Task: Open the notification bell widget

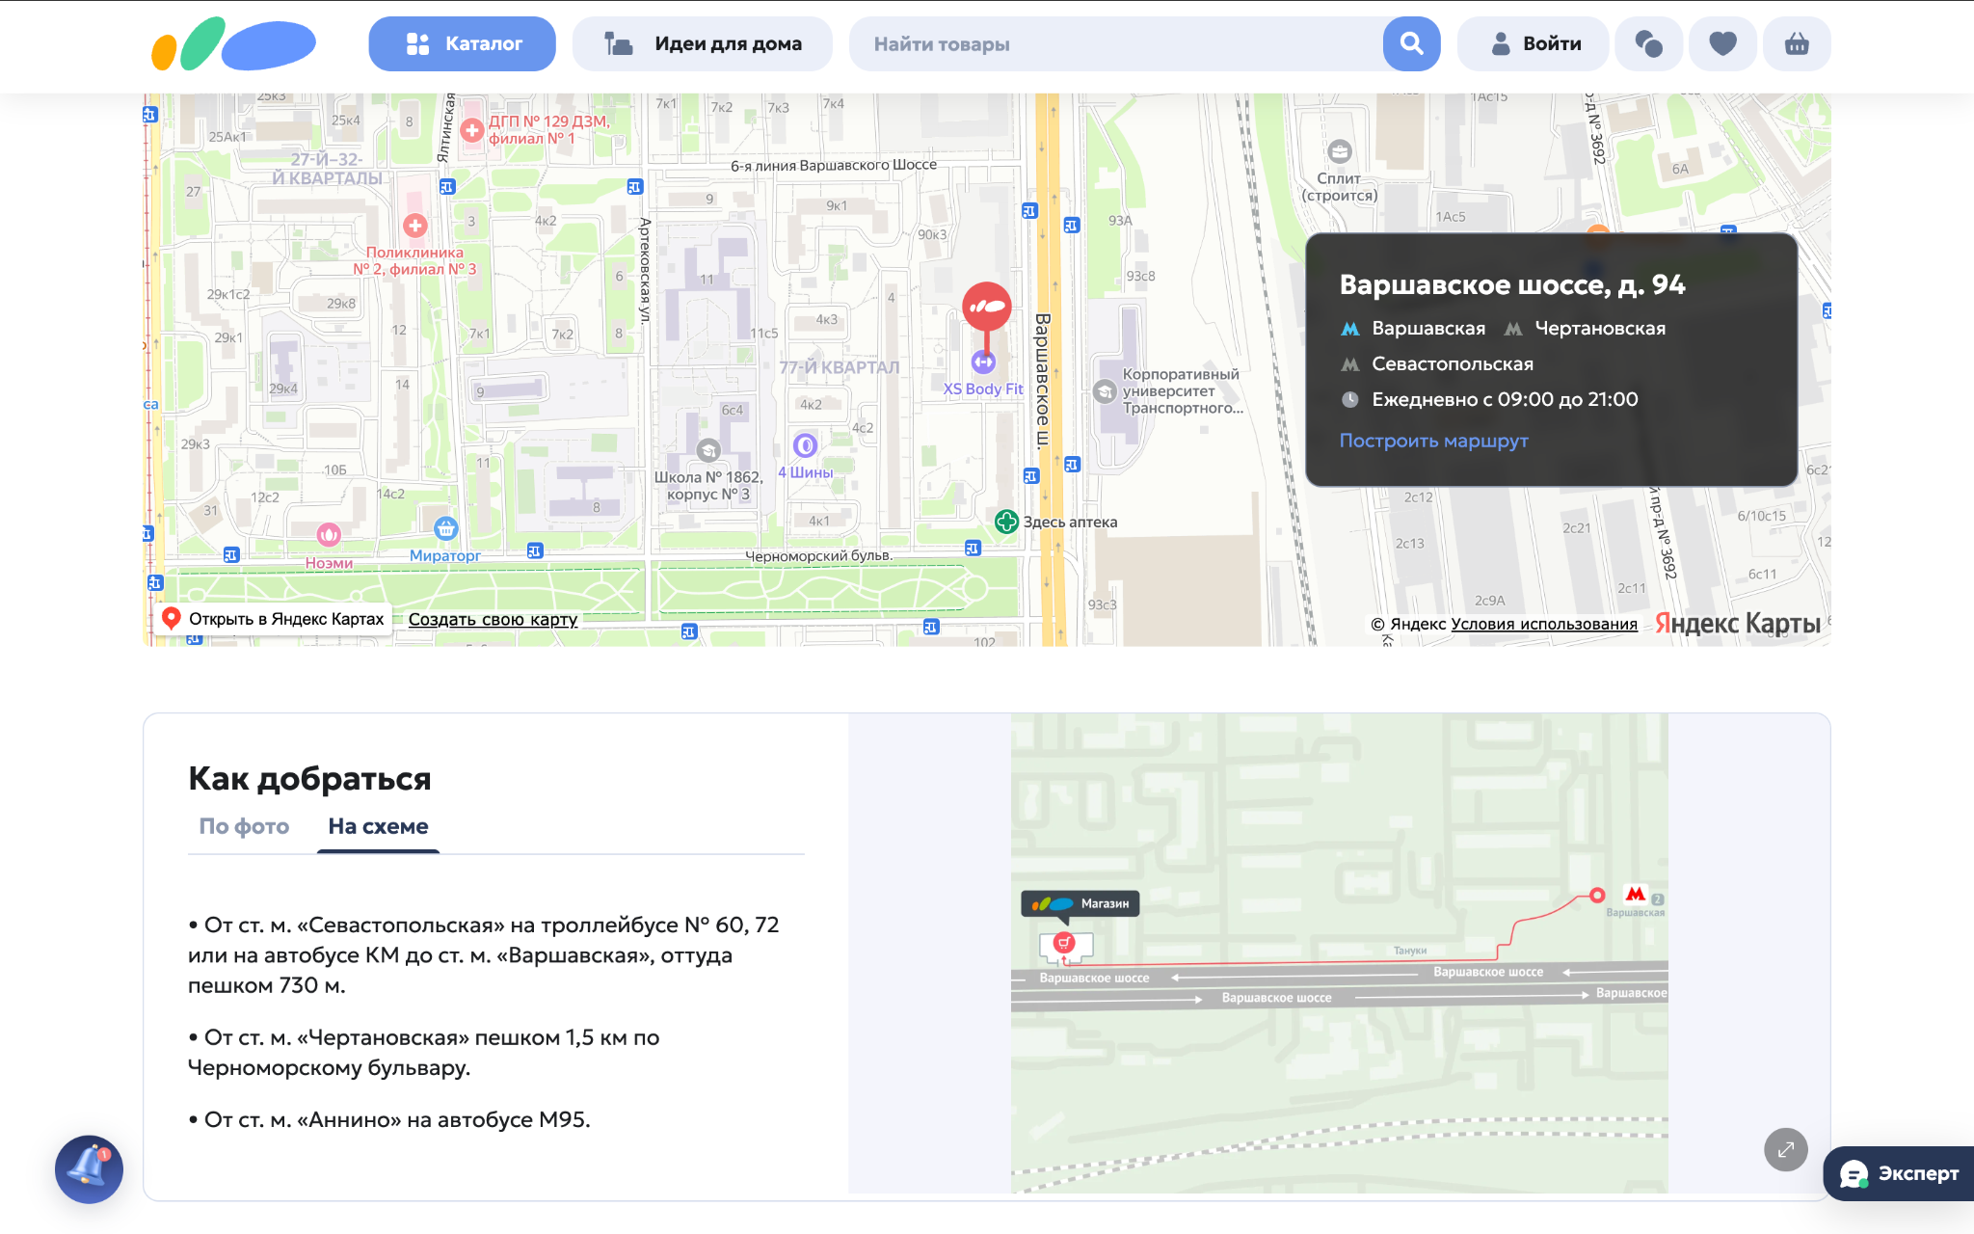Action: (x=89, y=1168)
